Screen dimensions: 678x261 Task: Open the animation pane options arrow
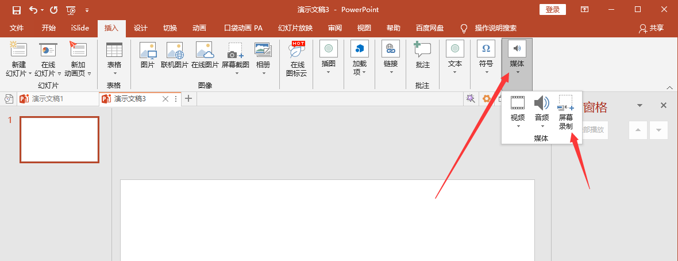640,105
